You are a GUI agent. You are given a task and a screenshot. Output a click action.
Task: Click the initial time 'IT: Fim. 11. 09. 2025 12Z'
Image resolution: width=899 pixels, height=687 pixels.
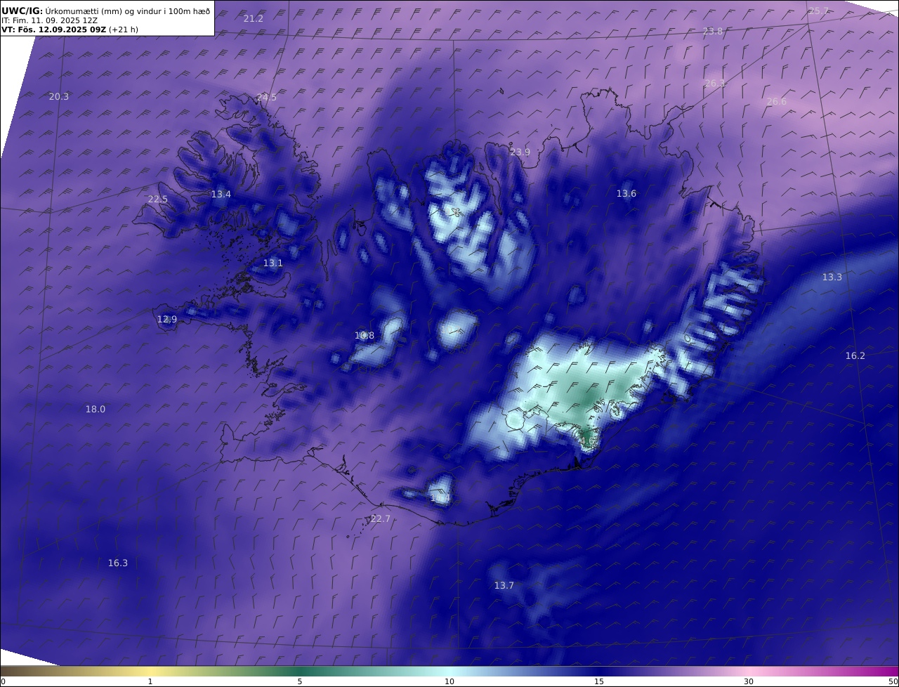[x=49, y=20]
